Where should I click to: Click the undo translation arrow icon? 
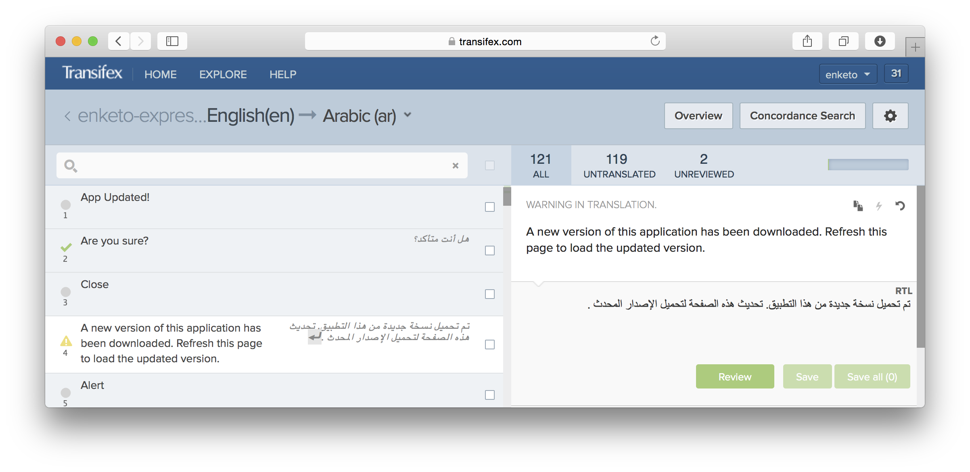[x=900, y=206]
